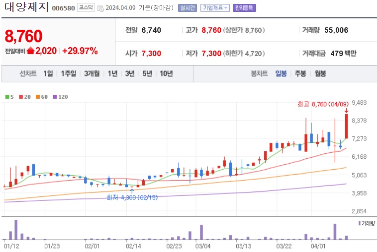Click the current price 8,760 in large red
Image resolution: width=377 pixels, height=252 pixels.
[x=23, y=36]
